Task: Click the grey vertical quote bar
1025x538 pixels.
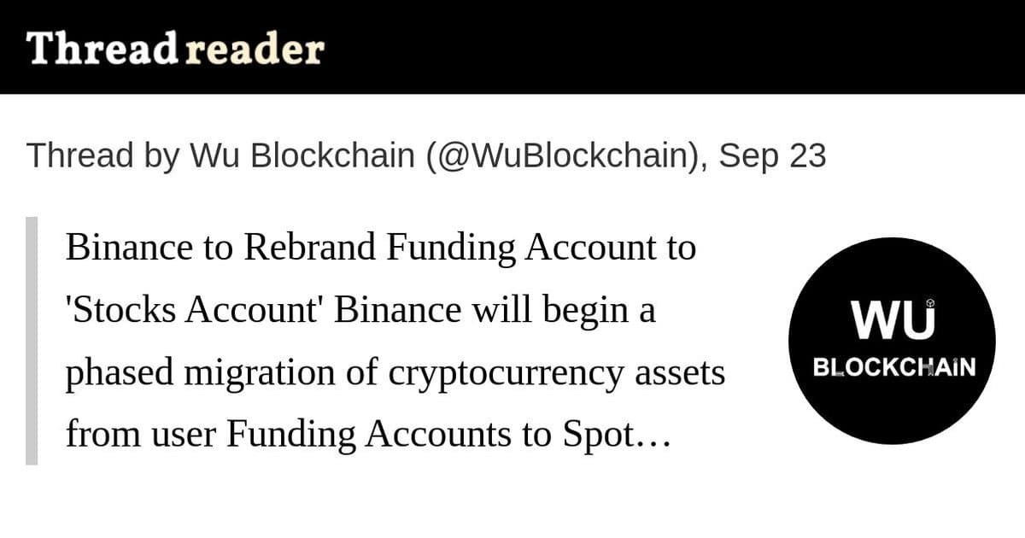Action: tap(32, 341)
